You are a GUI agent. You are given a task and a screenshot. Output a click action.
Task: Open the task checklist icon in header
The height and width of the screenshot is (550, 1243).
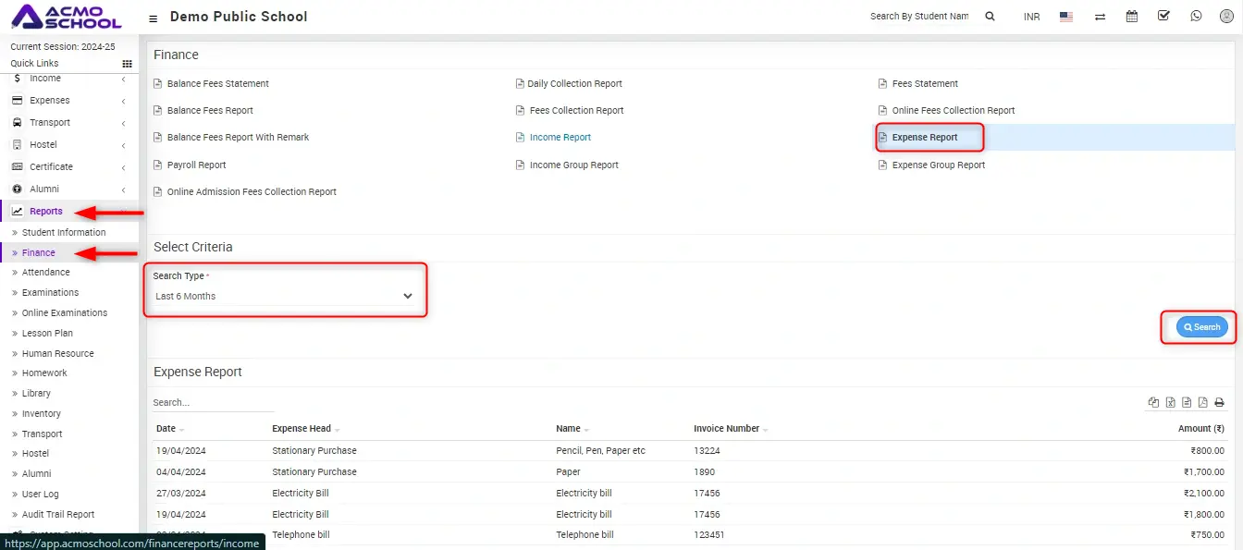1163,17
